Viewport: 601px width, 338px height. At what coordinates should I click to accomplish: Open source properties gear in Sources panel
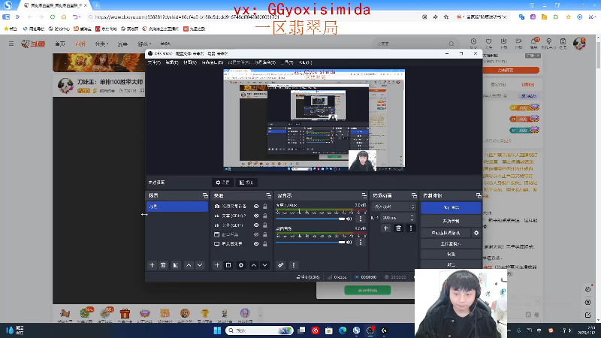click(x=240, y=265)
